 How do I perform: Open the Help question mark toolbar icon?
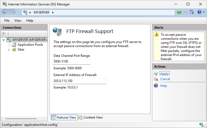coord(199,12)
